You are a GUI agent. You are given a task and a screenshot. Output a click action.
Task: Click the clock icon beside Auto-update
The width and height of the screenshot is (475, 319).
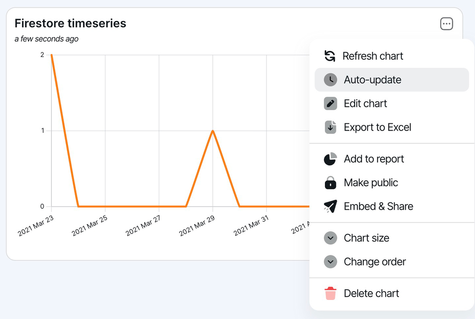(x=330, y=79)
